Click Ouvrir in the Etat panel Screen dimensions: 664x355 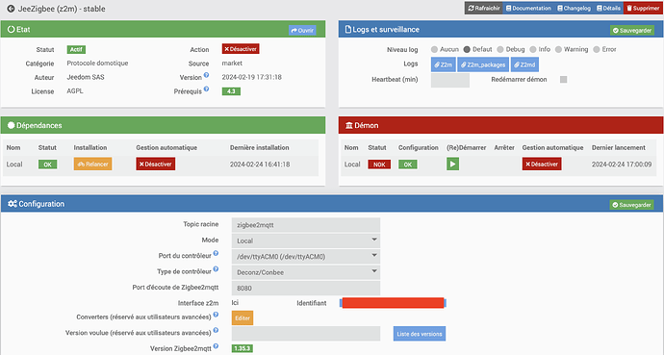tap(302, 31)
